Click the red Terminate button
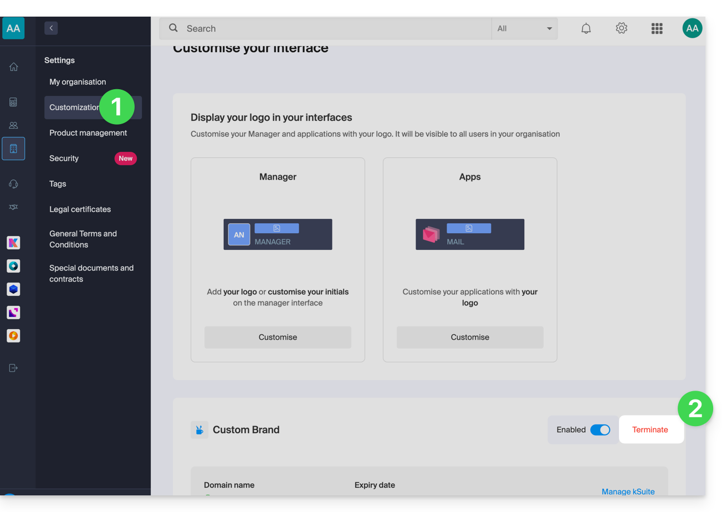 click(x=650, y=430)
